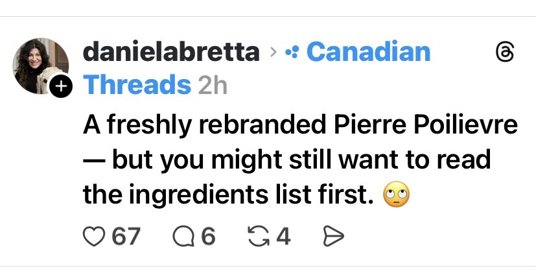
Task: View the 6 replies count
Action: [x=207, y=236]
